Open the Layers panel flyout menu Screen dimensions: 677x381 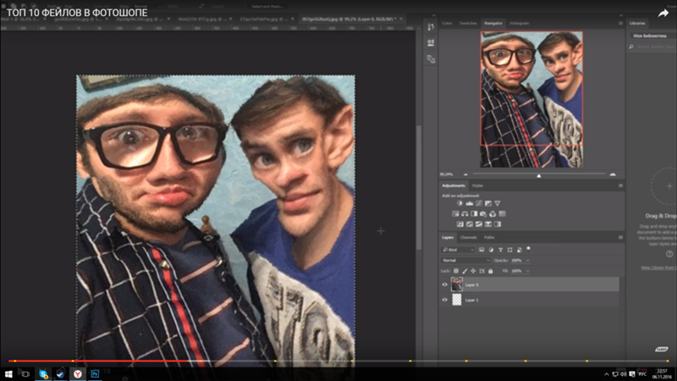(x=620, y=238)
